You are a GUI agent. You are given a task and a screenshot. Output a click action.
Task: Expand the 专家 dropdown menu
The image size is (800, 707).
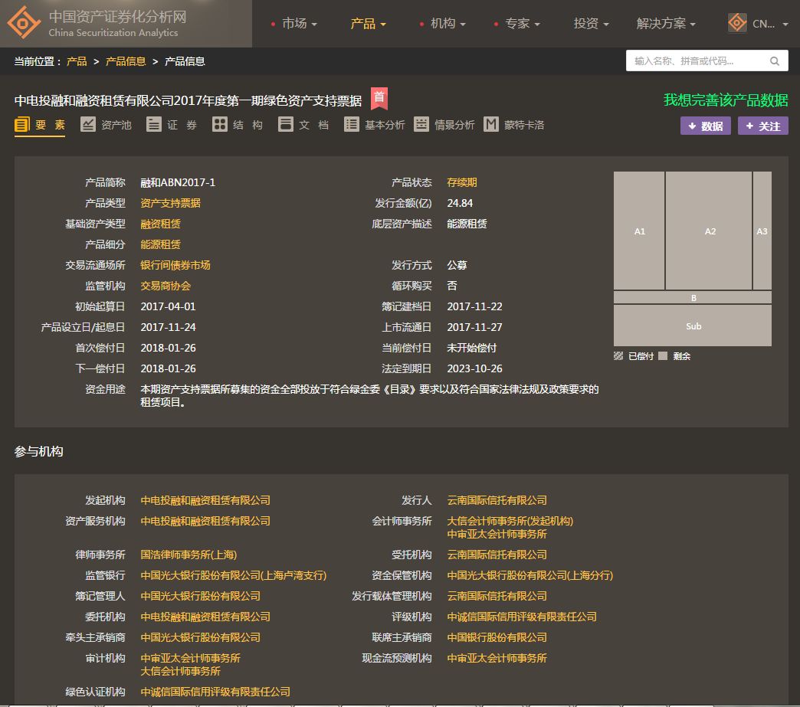click(523, 24)
